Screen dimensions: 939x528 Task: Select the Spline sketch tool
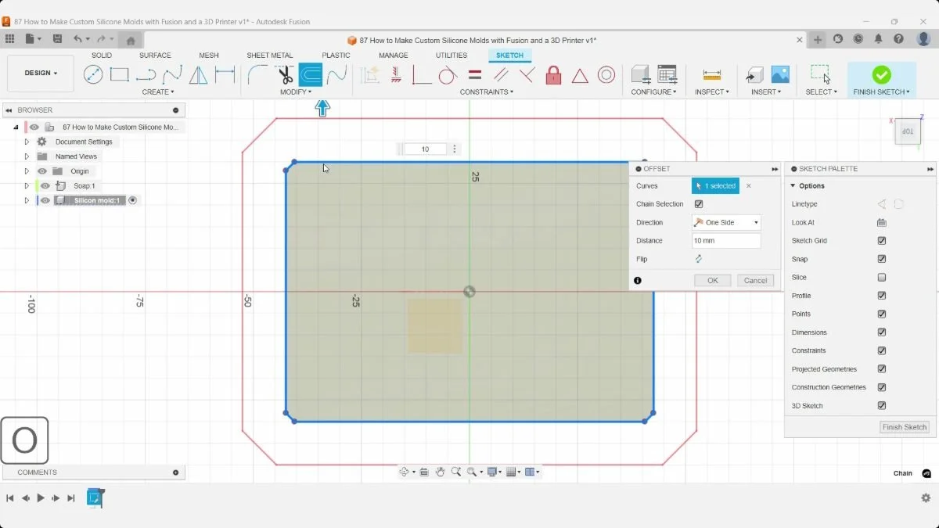tap(173, 75)
